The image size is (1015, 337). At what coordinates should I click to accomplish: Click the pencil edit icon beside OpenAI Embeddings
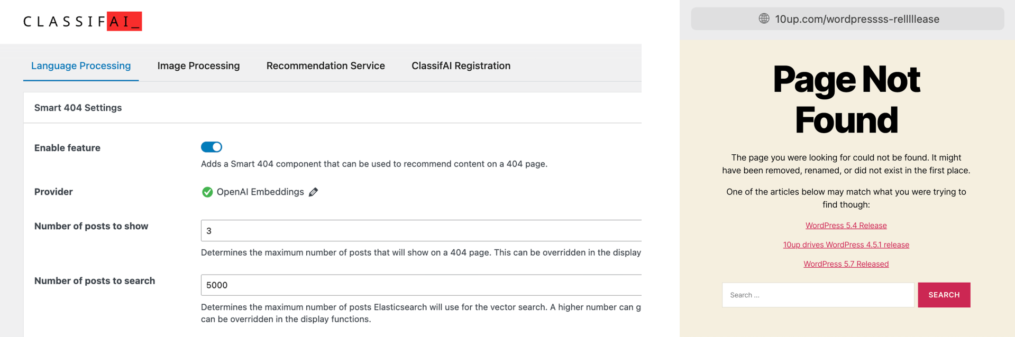pyautogui.click(x=314, y=192)
